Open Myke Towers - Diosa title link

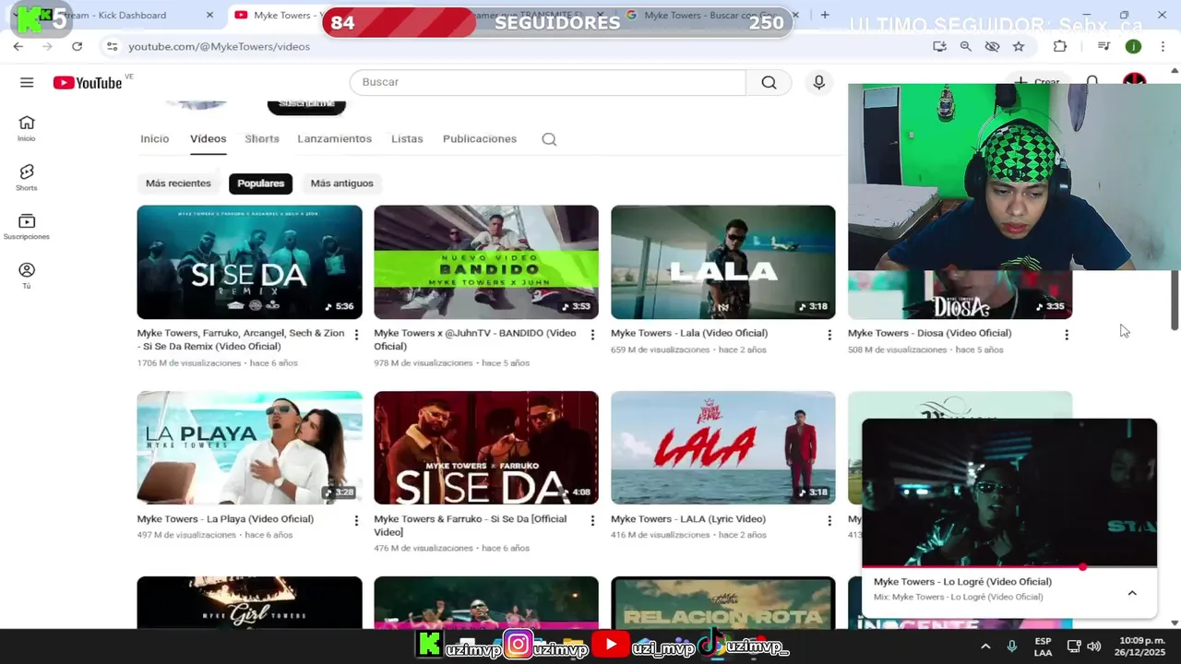click(930, 333)
